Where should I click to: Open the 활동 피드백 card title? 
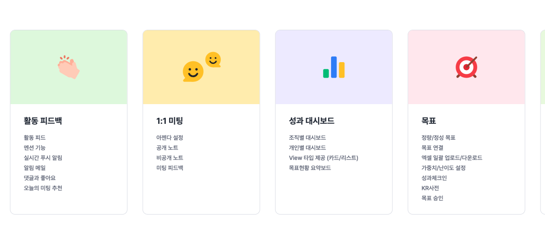point(43,121)
